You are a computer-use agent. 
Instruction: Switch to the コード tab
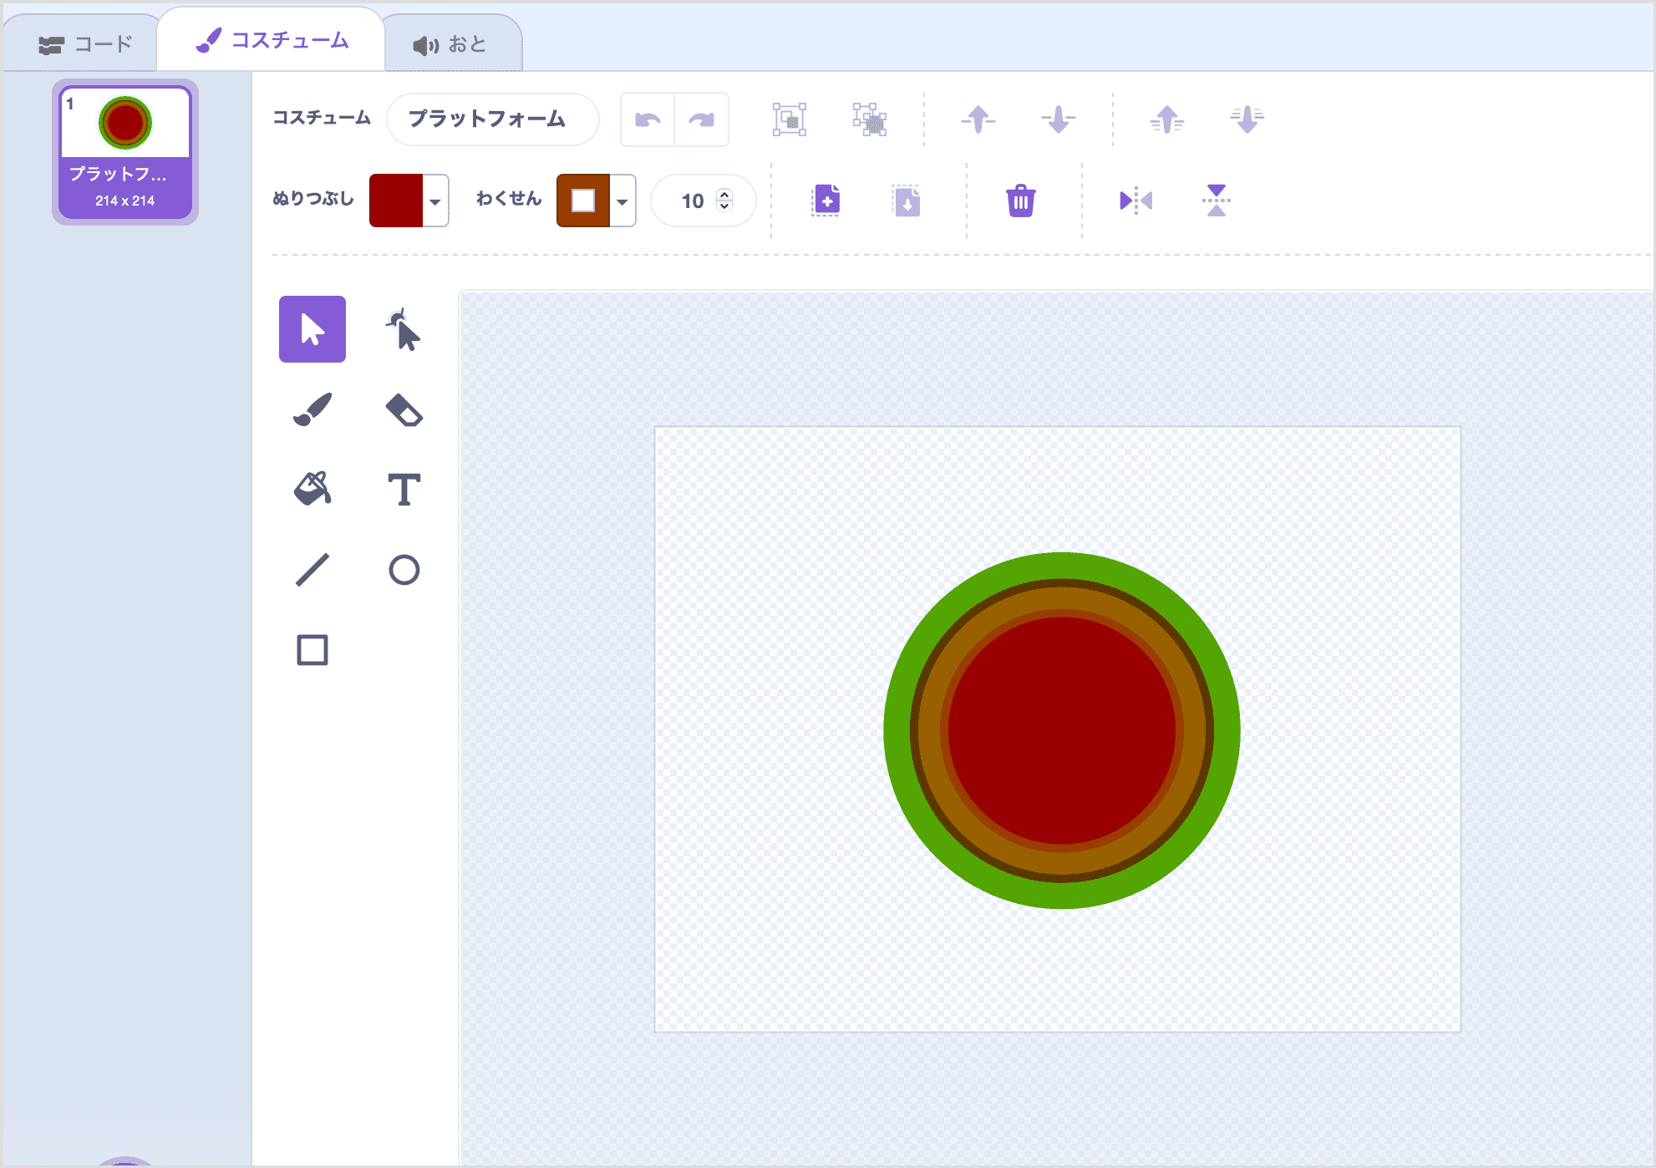coord(88,40)
